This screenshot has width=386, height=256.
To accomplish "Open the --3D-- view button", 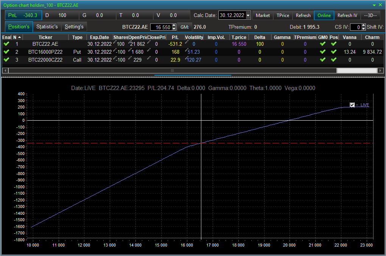I will [x=370, y=15].
